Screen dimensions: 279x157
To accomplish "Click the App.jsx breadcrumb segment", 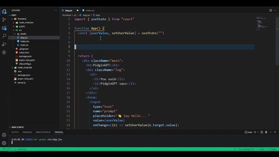I will click(x=86, y=15).
